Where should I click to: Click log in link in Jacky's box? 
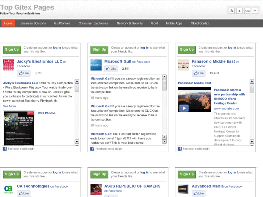click(57, 48)
